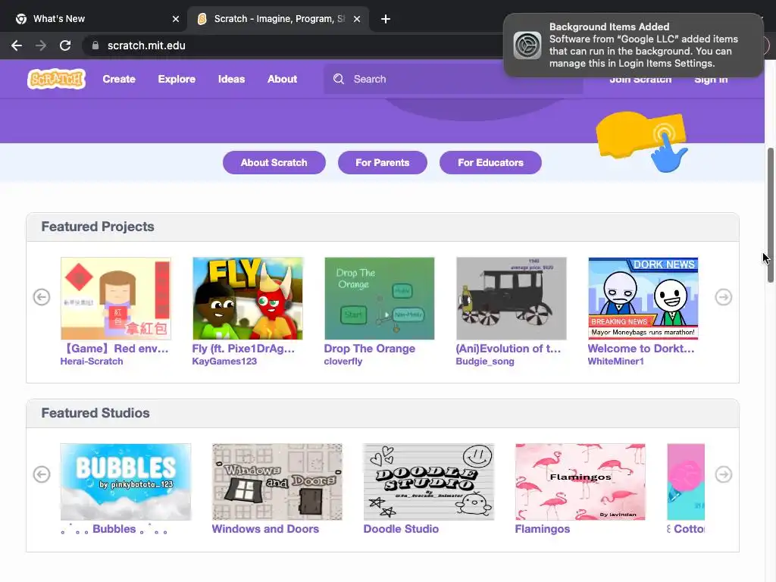The image size is (776, 582).
Task: Open author WhiteMiner1 profile link
Action: pos(615,361)
